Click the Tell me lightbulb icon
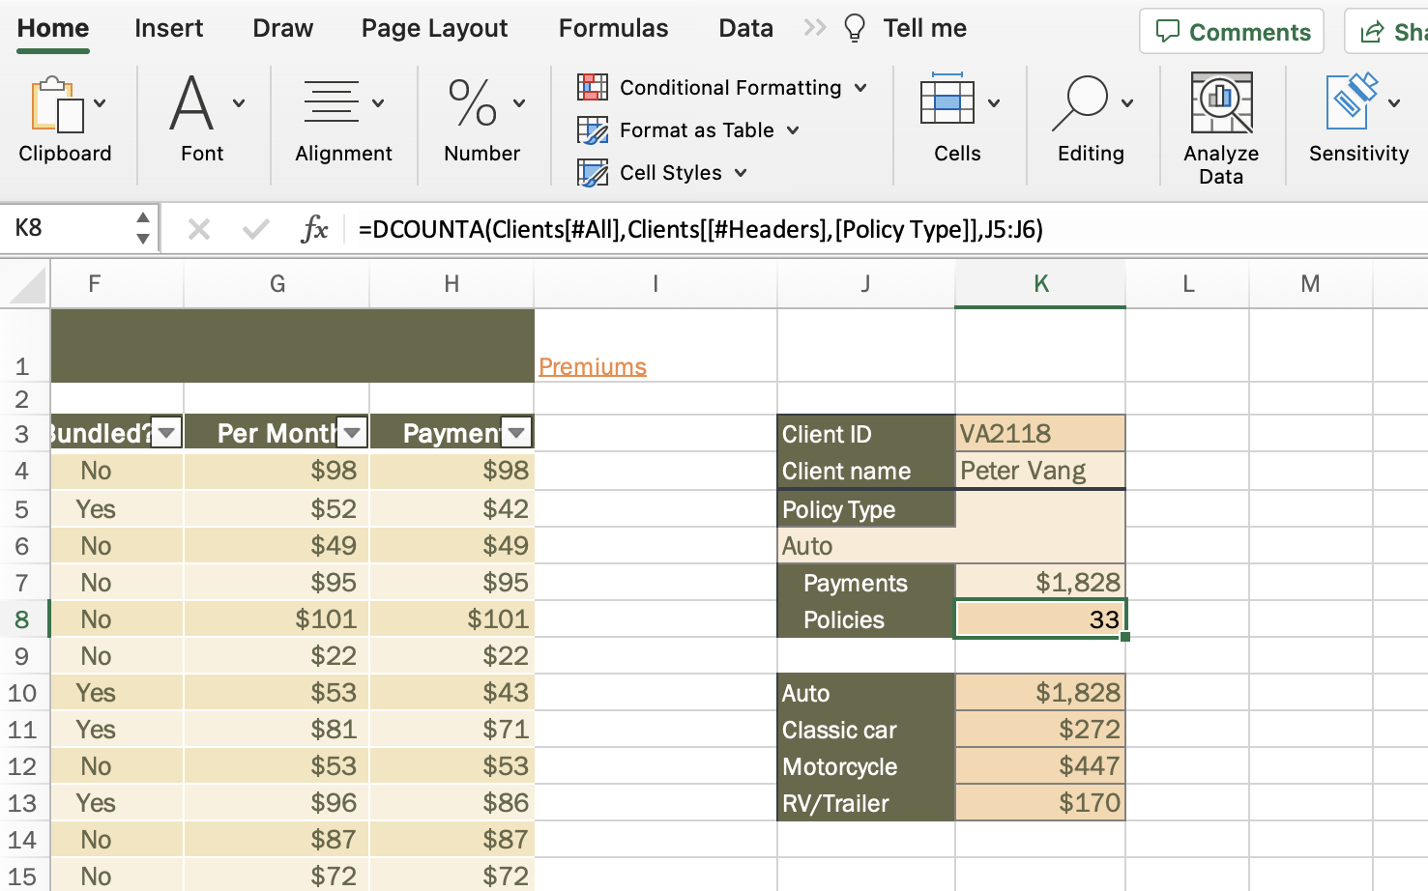Viewport: 1428px width, 891px height. pyautogui.click(x=855, y=29)
